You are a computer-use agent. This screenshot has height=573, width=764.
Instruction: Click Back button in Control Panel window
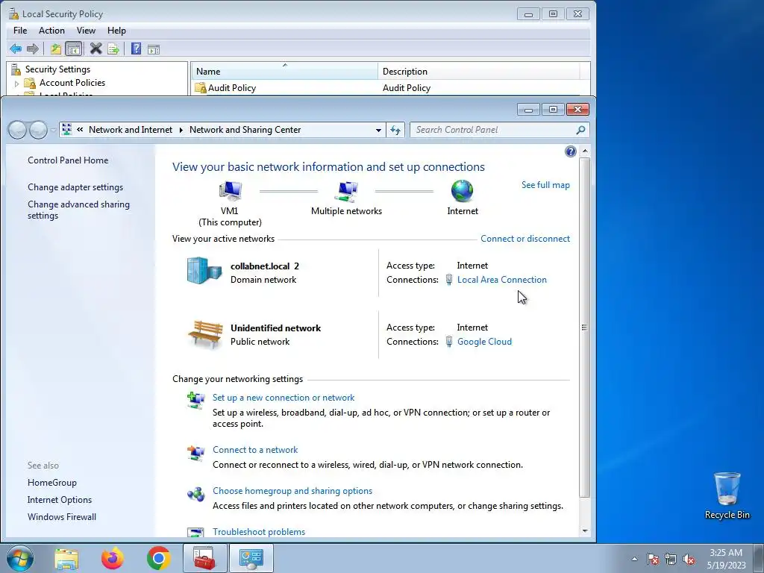18,130
